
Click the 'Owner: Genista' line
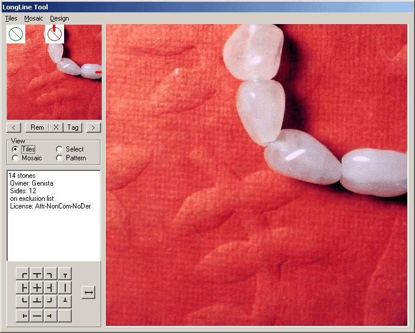32,183
